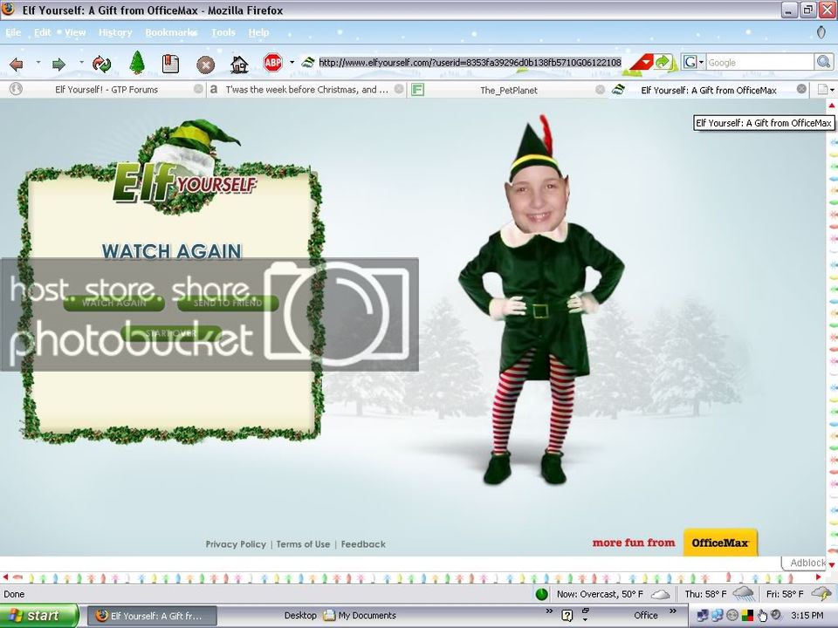Click the Adblock tab at page corner
The height and width of the screenshot is (628, 838).
pyautogui.click(x=806, y=563)
